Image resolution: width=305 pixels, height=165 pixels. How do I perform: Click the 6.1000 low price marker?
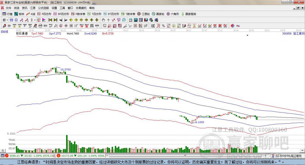click(x=200, y=122)
